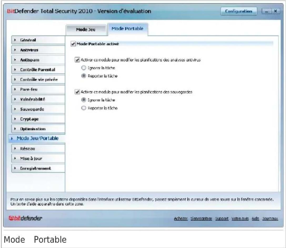
Task: Toggle backup scheduling module checkbox
Action: click(77, 92)
